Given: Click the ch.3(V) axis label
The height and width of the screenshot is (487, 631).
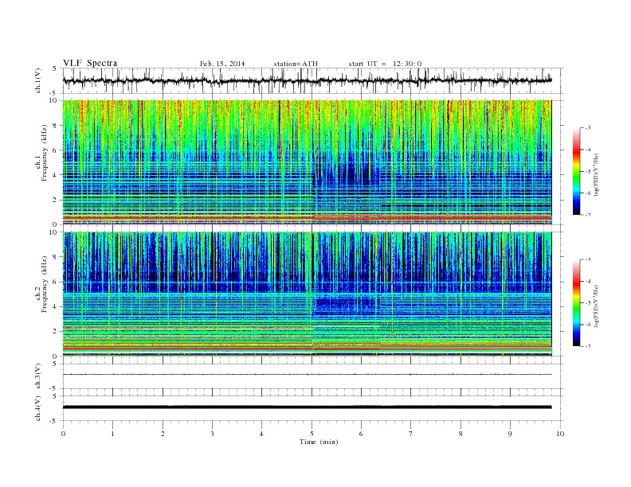Looking at the screenshot, I should point(38,376).
